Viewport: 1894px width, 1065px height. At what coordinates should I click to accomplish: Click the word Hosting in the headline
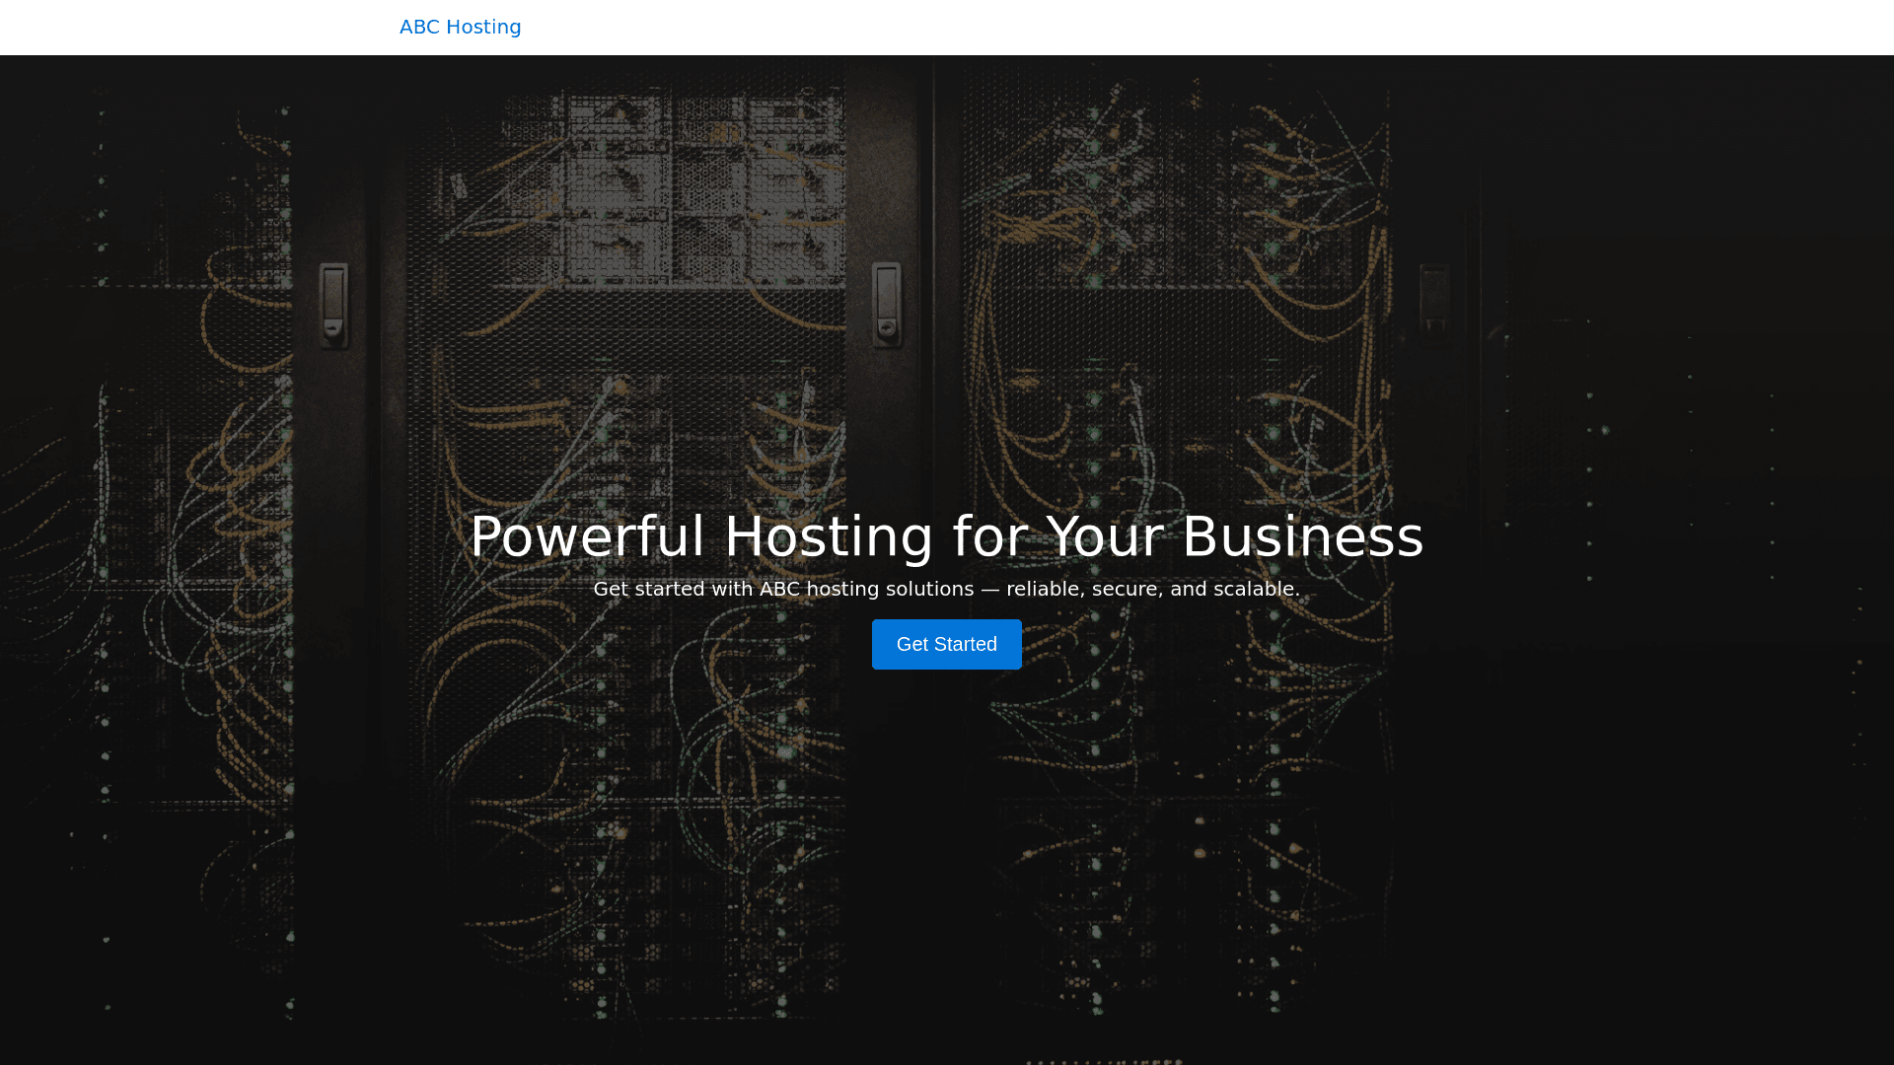(828, 536)
